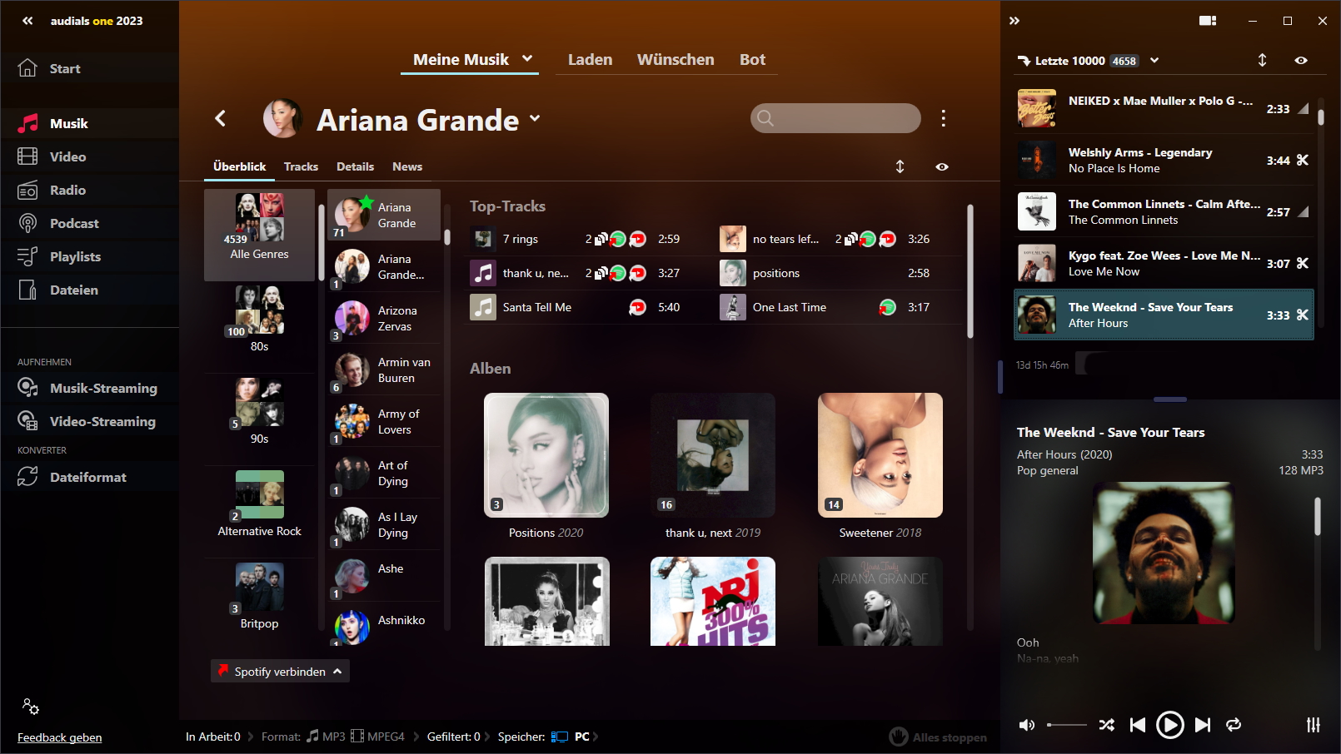1341x754 pixels.
Task: Open the Radio section
Action: coord(89,190)
